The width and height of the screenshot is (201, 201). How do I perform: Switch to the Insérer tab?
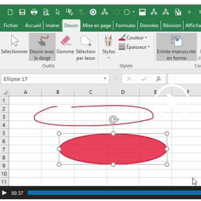click(53, 25)
